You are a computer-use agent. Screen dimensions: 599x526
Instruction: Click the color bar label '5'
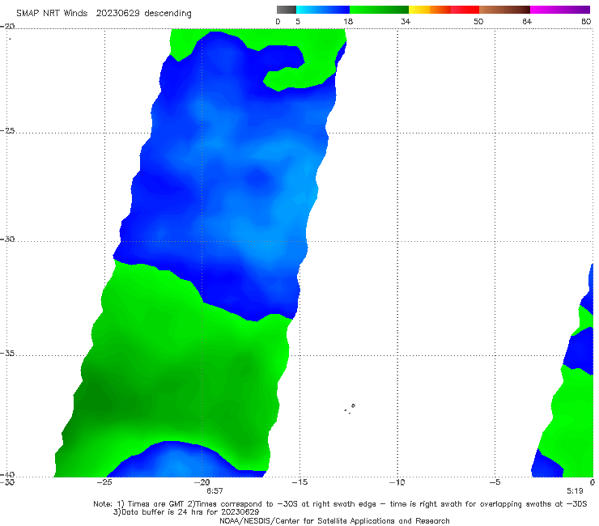click(298, 21)
